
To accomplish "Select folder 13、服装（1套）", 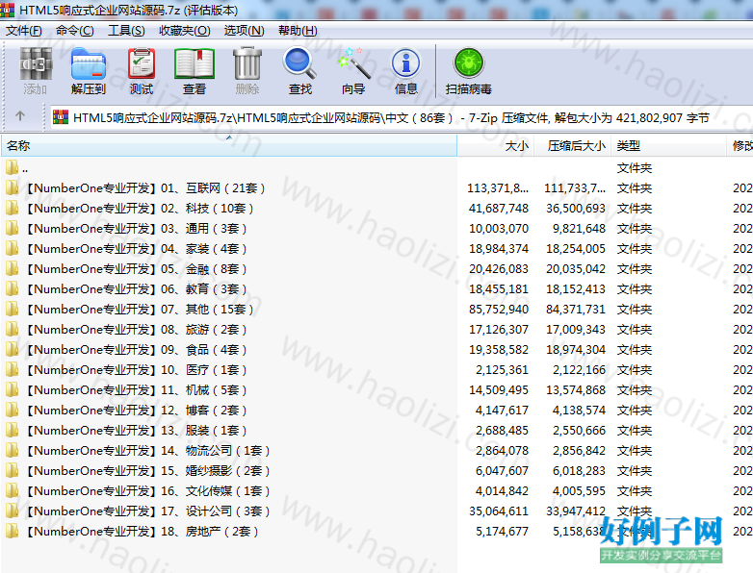I will [137, 430].
